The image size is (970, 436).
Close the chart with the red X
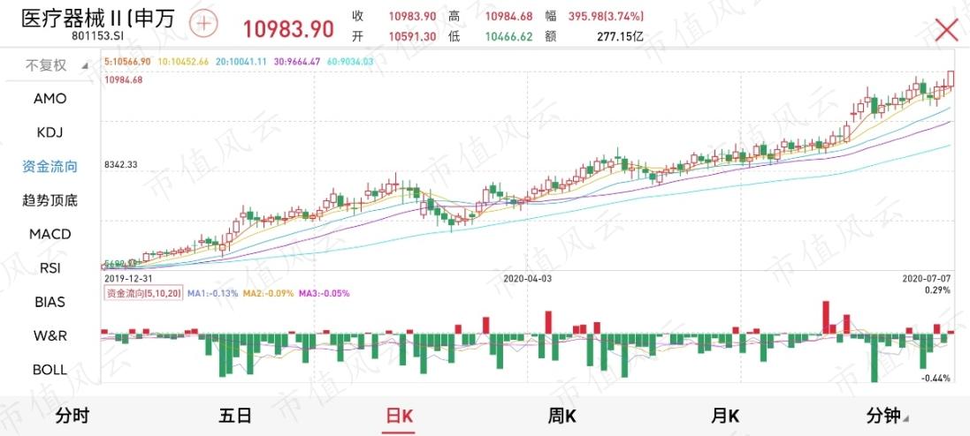[x=946, y=29]
